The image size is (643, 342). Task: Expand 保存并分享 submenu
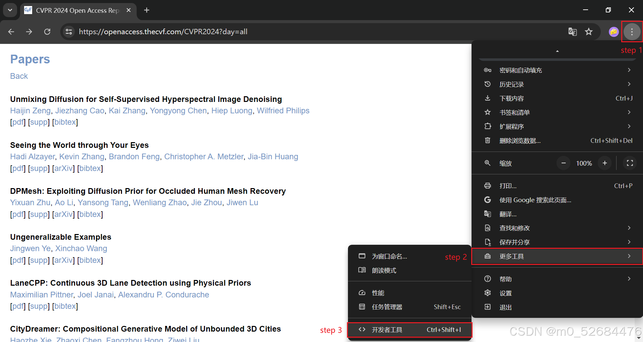557,242
